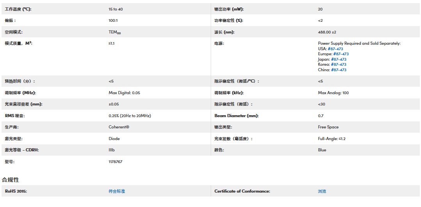Image resolution: width=421 pixels, height=207 pixels.
Task: Select the Free Space output type value
Action: click(328, 127)
